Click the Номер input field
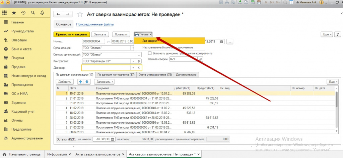The image size is (343, 158). pyautogui.click(x=93, y=41)
